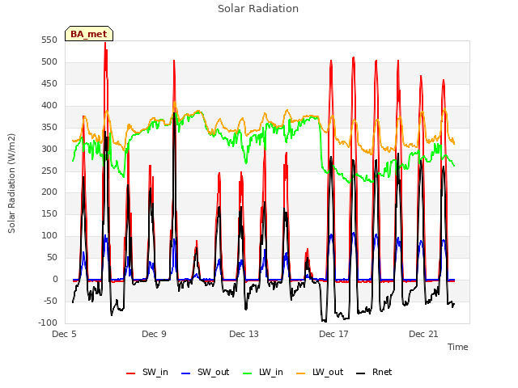Click the red SW_in legend color marker

coord(131,373)
